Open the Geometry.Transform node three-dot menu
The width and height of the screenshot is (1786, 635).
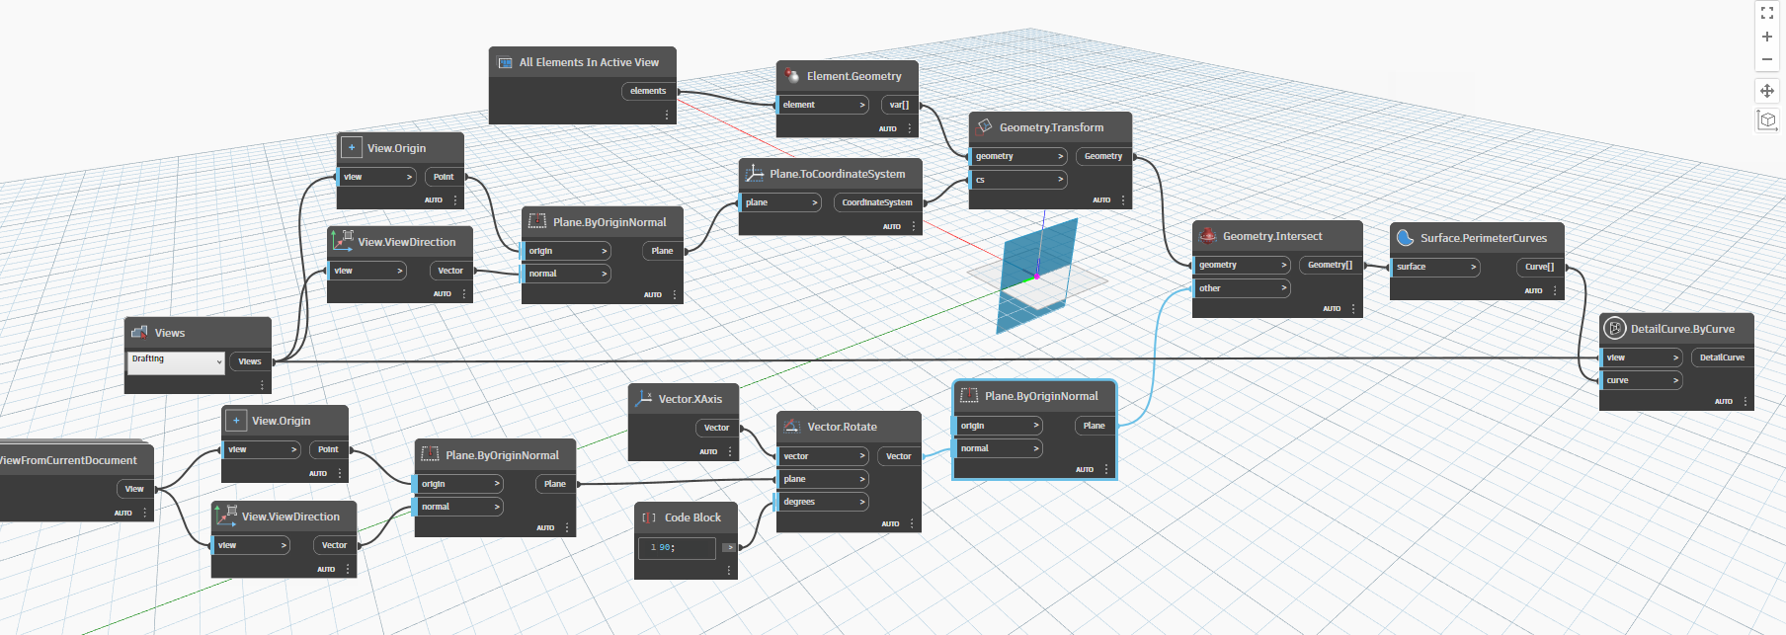tap(1123, 200)
